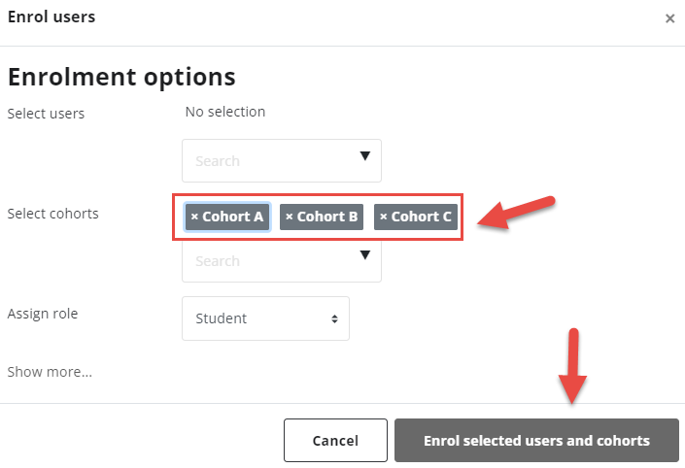This screenshot has height=468, width=685.
Task: Remove Cohort B using its × icon
Action: click(290, 217)
